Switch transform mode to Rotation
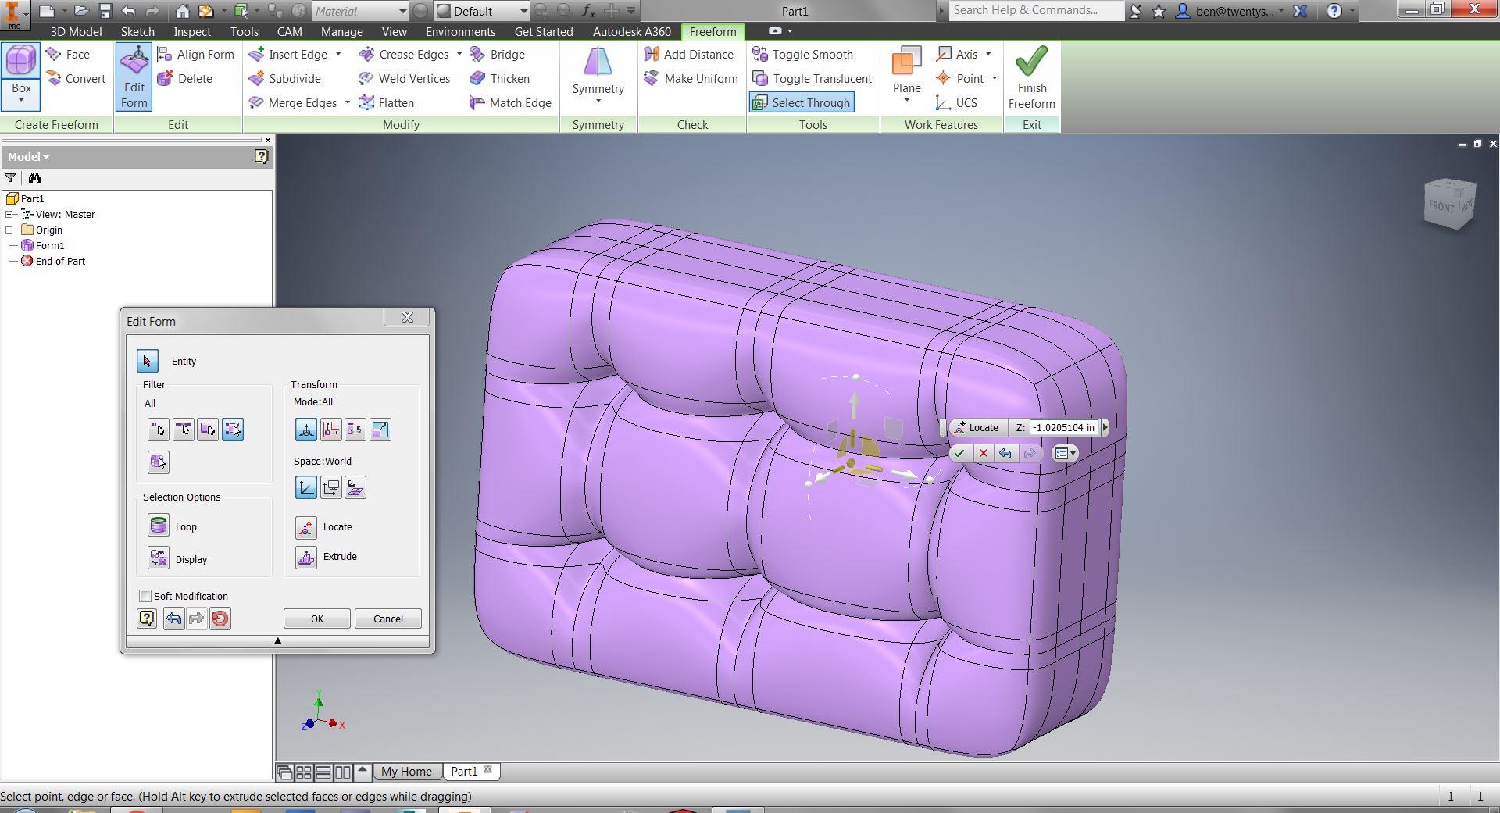1500x813 pixels. pos(355,430)
